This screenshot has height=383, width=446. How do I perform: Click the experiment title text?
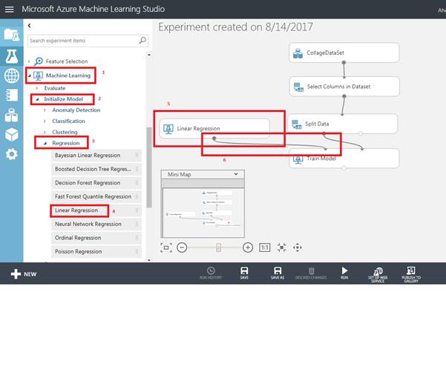point(235,27)
